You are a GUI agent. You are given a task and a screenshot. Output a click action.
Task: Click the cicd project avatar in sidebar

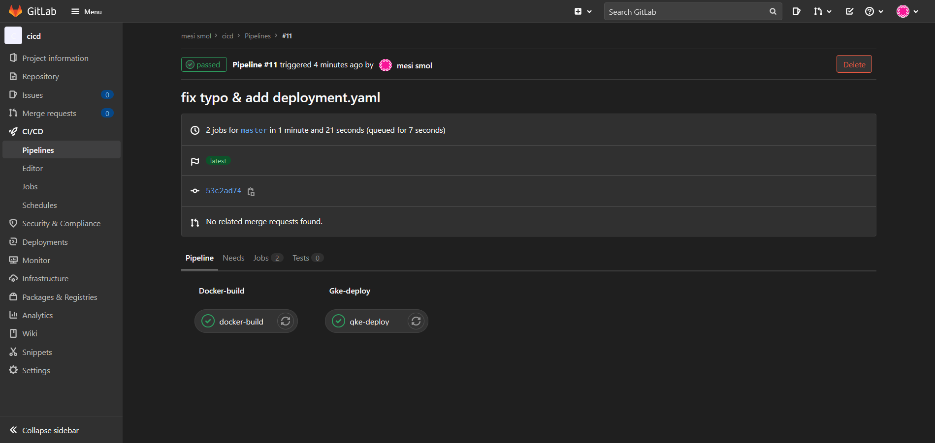13,36
